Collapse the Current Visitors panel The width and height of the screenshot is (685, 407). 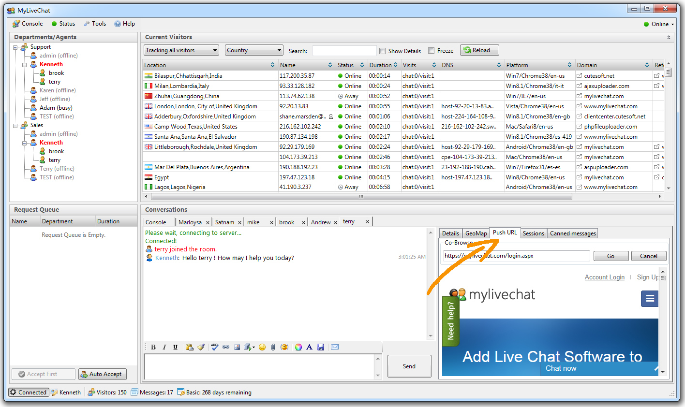[669, 37]
